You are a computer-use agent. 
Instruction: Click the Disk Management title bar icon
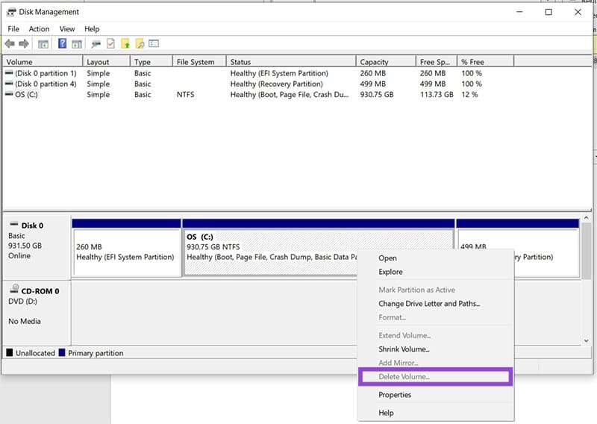(x=11, y=12)
